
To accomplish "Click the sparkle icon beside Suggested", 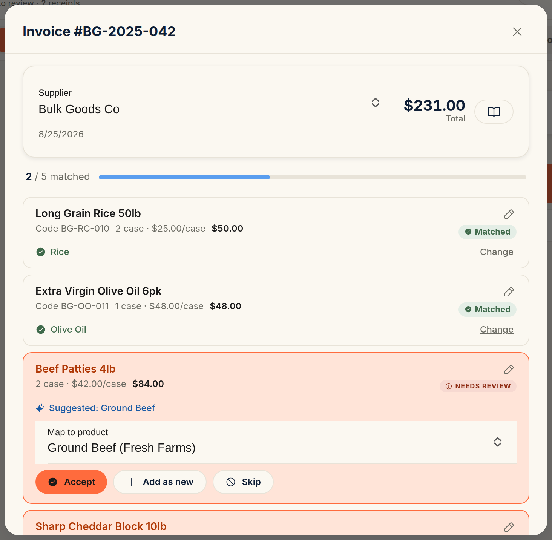I will pyautogui.click(x=40, y=408).
